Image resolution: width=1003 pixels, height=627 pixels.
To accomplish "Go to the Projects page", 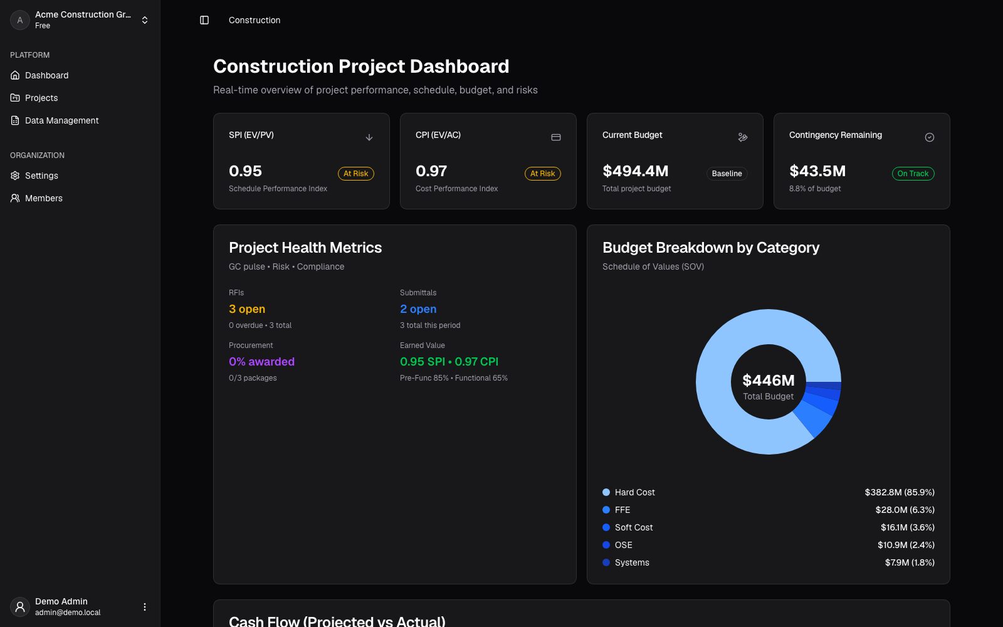I will (x=80, y=98).
